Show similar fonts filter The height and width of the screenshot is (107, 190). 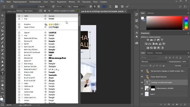(x=49, y=11)
